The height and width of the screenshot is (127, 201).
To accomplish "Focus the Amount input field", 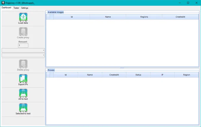I will 23,45.
